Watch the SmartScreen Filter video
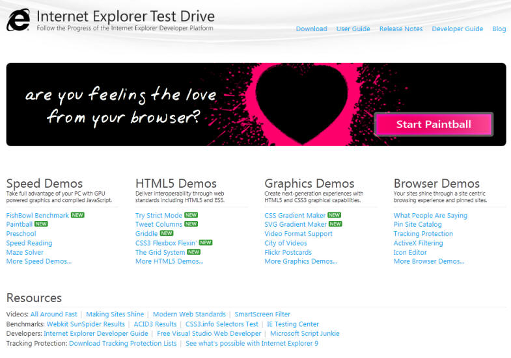The width and height of the screenshot is (511, 358). 262,314
